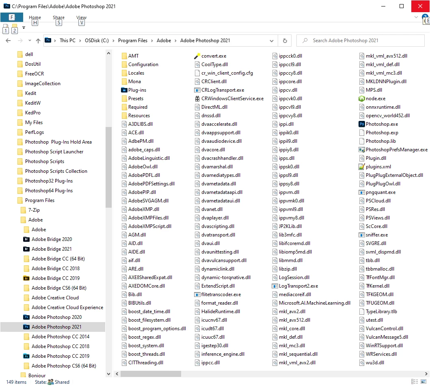The height and width of the screenshot is (387, 430).
Task: Expand the chevron after Adobe breadcrumb
Action: (175, 41)
